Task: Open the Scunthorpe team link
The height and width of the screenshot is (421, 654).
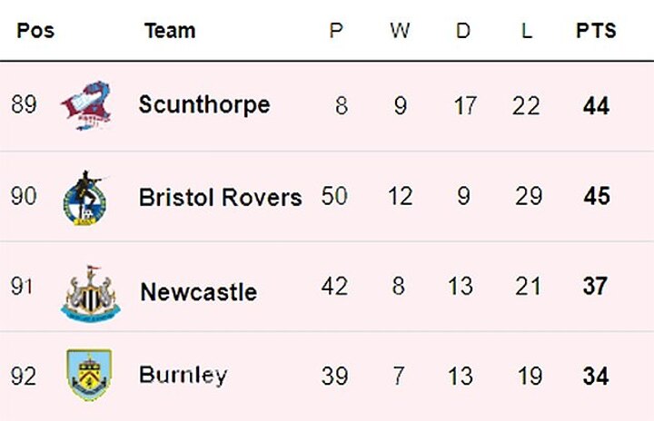Action: tap(203, 104)
